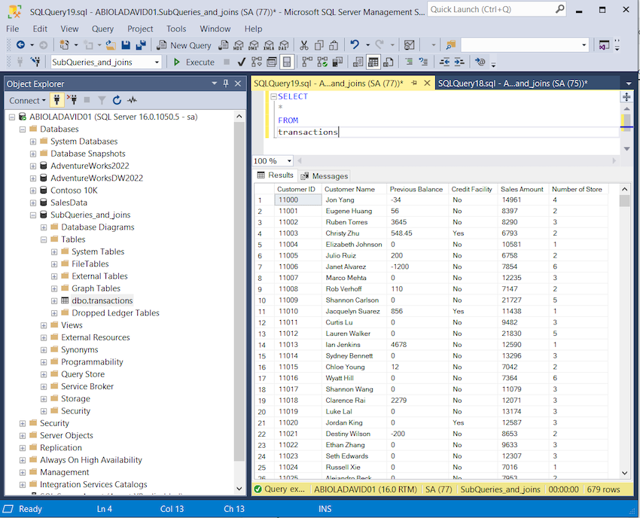Click the results grid vertical scrollbar
Viewport: 640px width, 518px height.
[x=624, y=331]
